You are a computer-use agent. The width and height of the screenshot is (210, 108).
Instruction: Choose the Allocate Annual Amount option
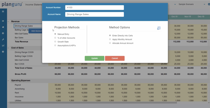pyautogui.click(x=110, y=43)
